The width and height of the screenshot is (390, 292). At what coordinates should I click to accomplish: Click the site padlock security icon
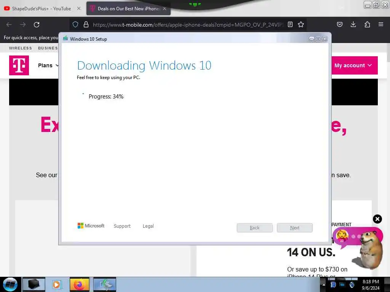tap(86, 24)
